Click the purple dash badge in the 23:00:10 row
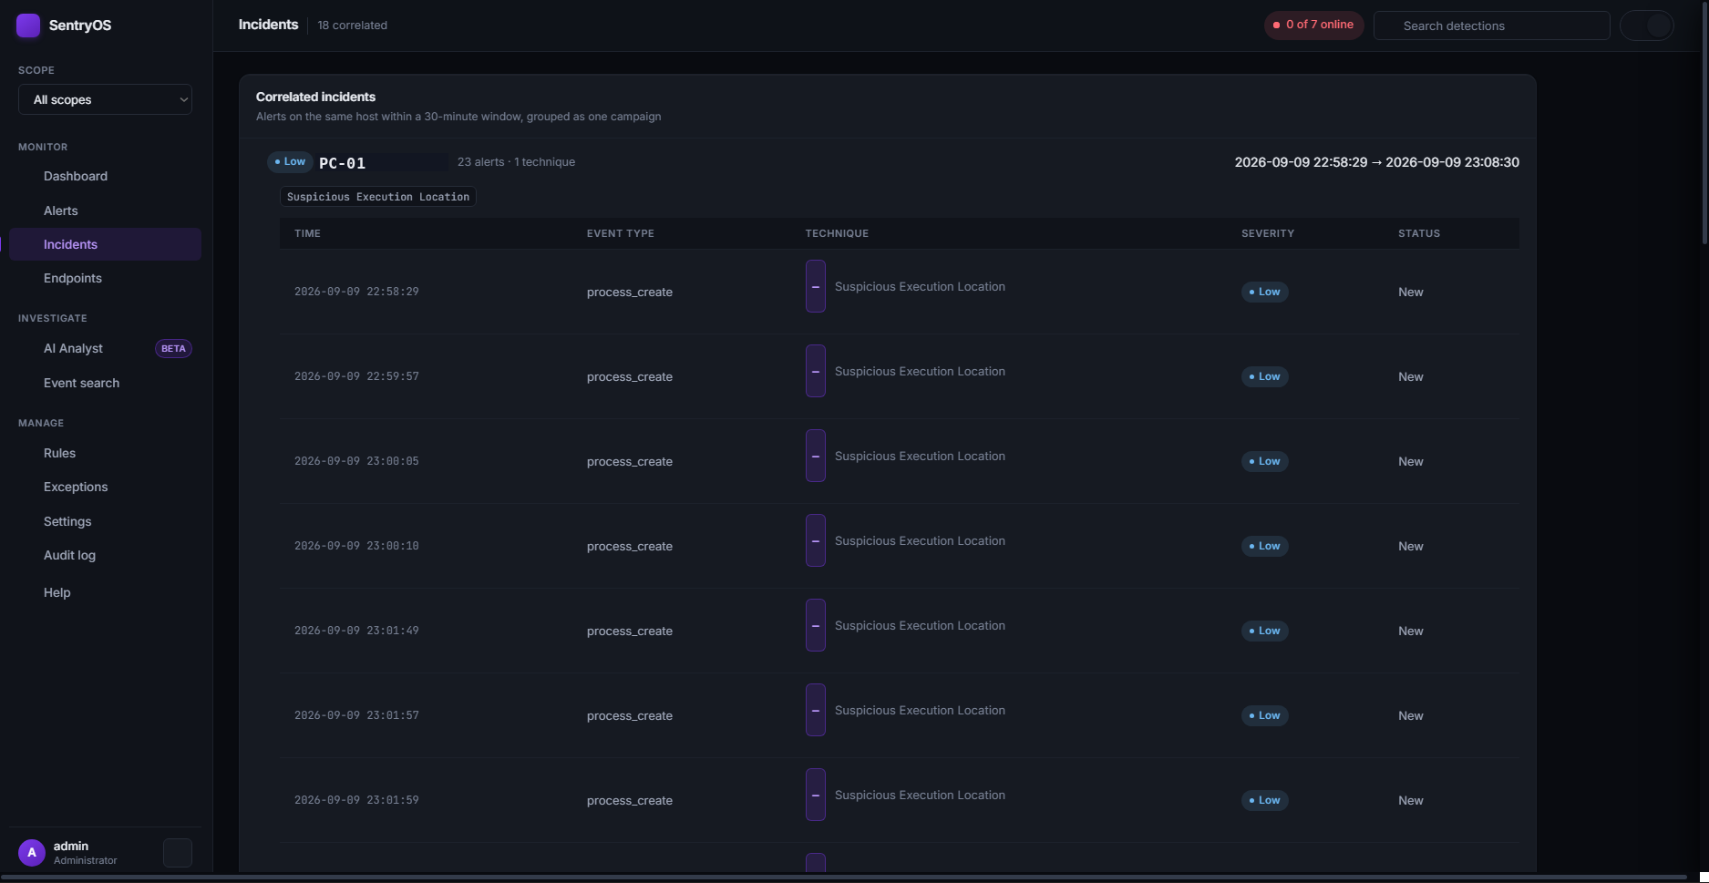1709x883 pixels. coord(816,540)
